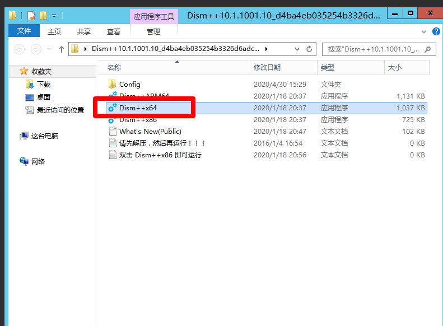
Task: Click the 1,131 KB size cell
Action: click(x=411, y=96)
